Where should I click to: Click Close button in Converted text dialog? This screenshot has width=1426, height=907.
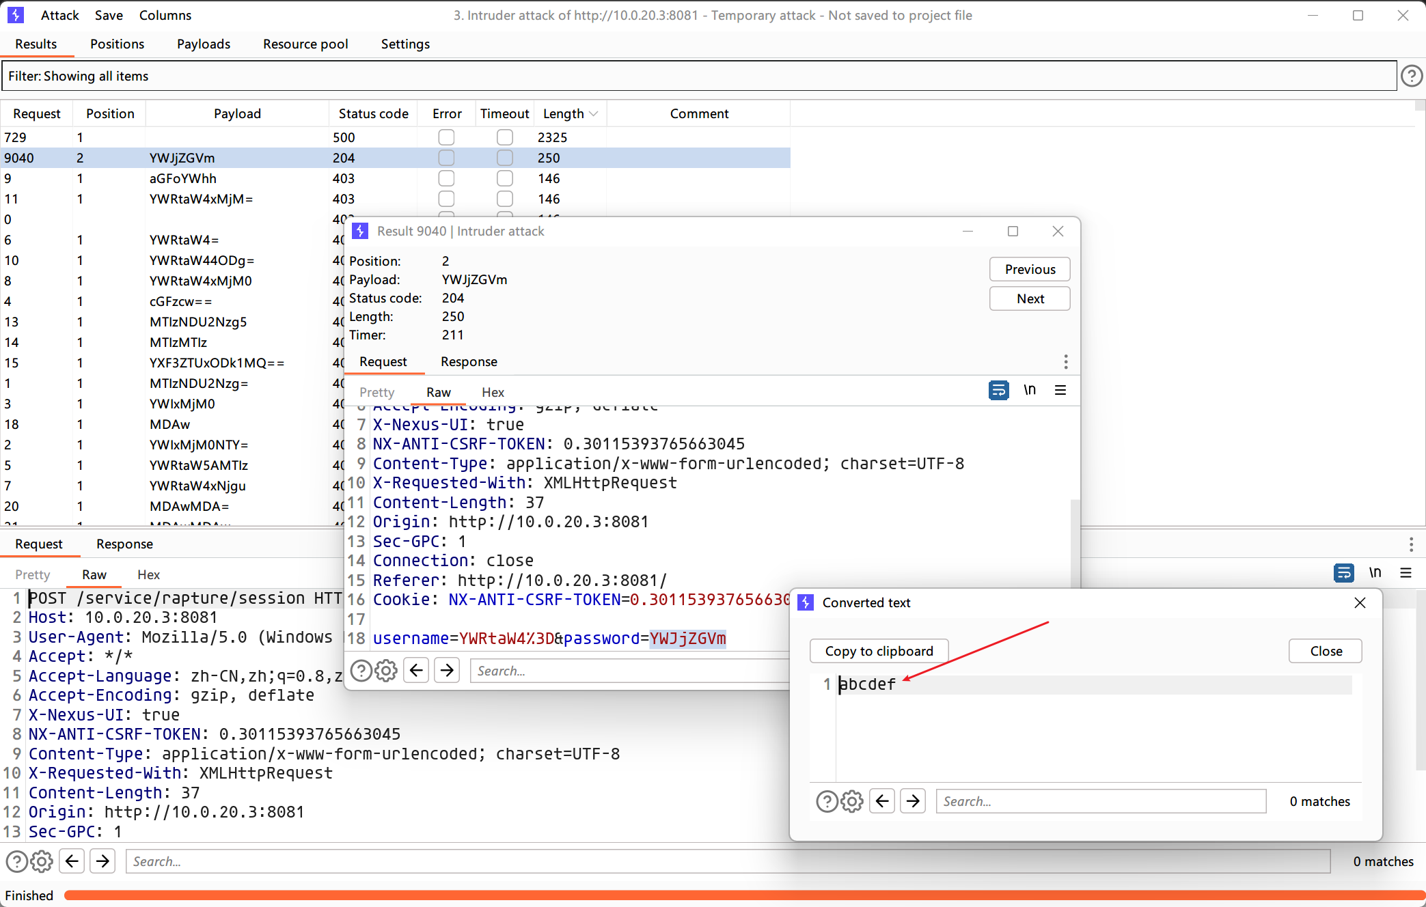pos(1326,651)
